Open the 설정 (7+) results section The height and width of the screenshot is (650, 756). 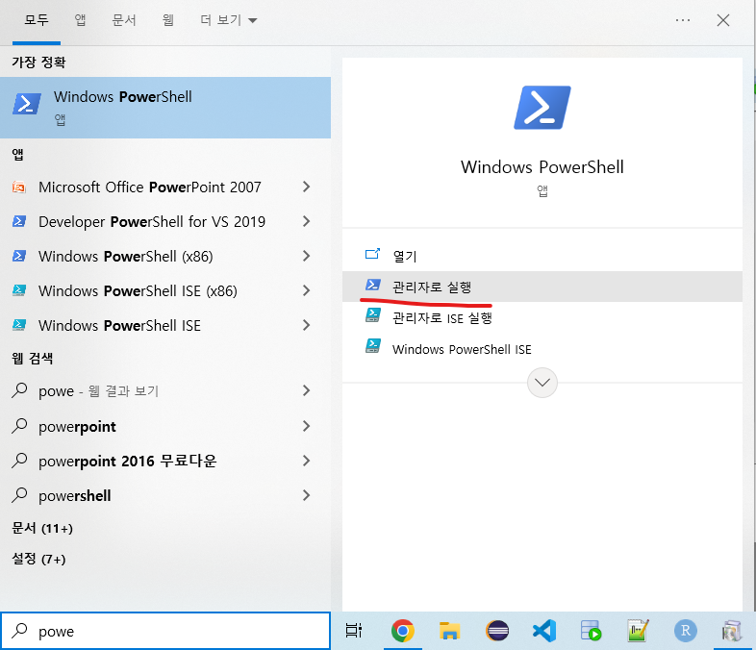[x=38, y=559]
